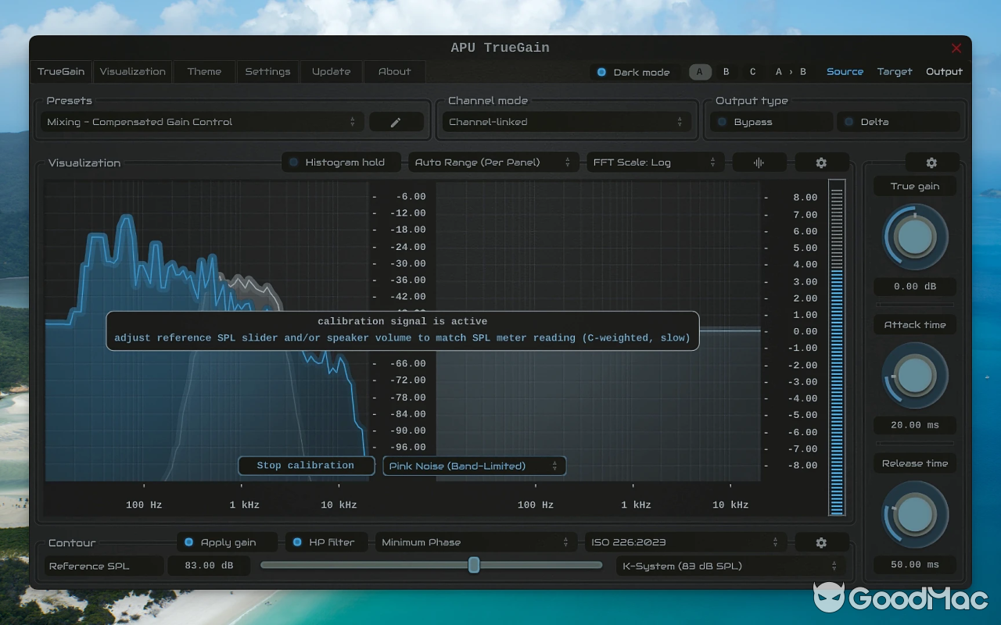
Task: Open gain panel settings gear icon
Action: click(x=931, y=162)
